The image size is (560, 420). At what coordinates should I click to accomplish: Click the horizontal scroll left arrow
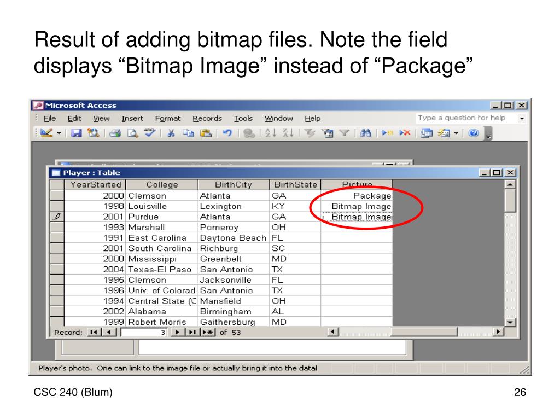333,332
